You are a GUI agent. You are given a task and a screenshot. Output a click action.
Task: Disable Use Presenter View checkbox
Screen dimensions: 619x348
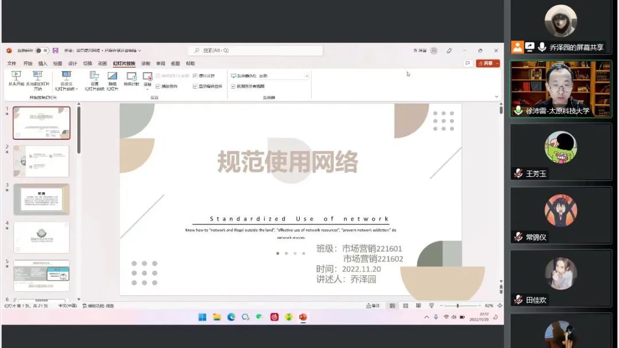point(233,86)
